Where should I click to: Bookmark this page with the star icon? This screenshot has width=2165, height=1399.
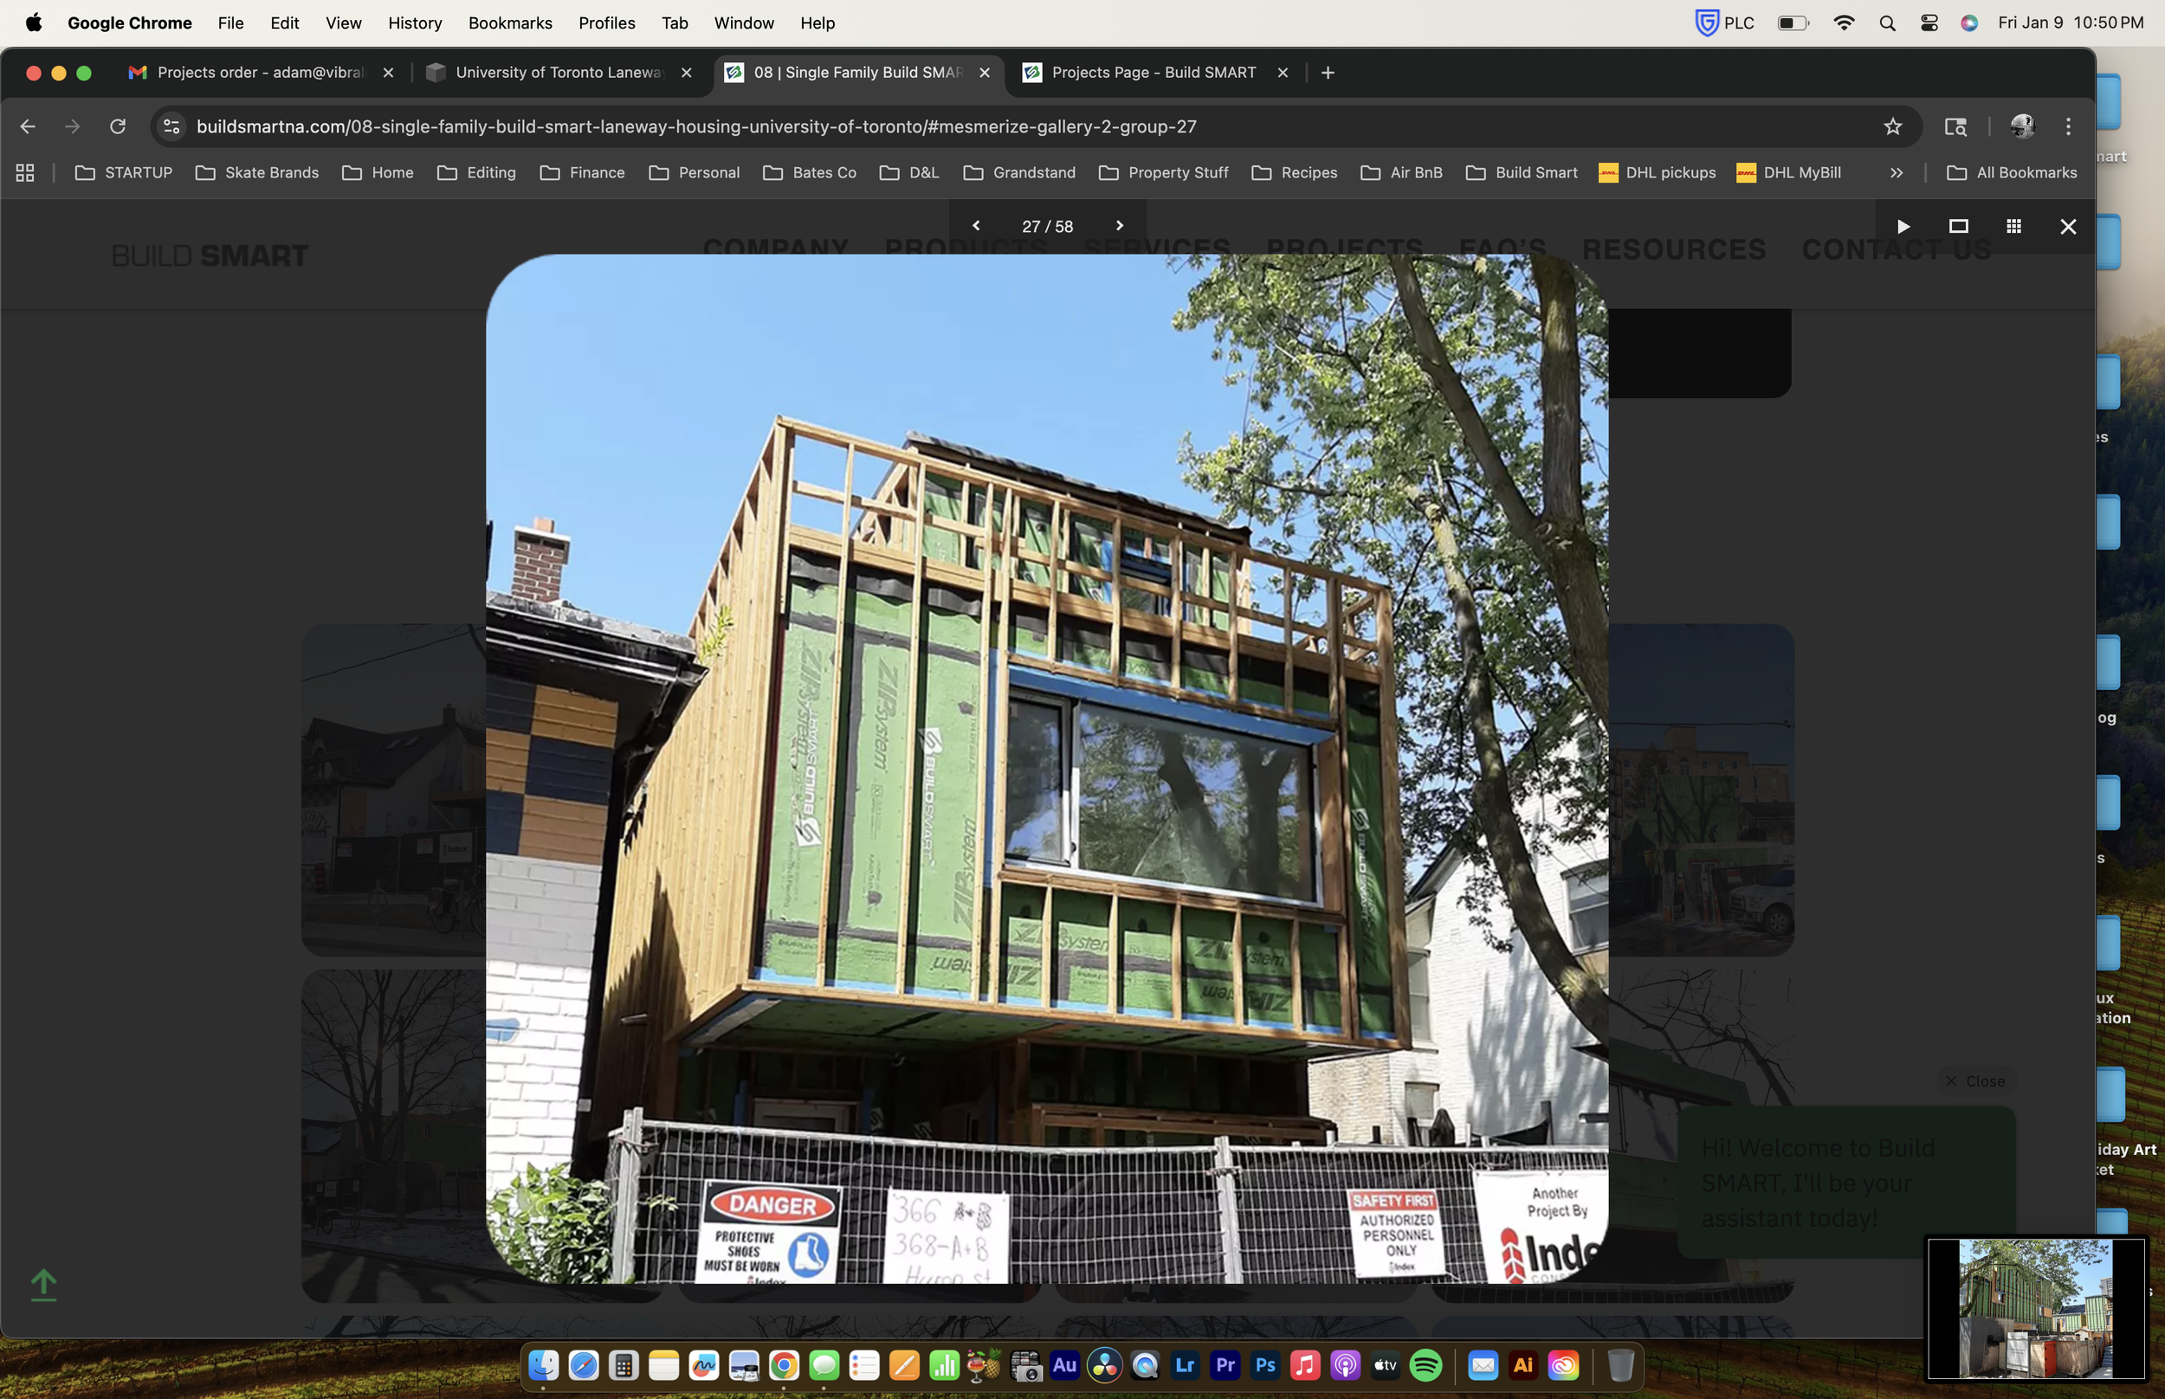pyautogui.click(x=1892, y=126)
